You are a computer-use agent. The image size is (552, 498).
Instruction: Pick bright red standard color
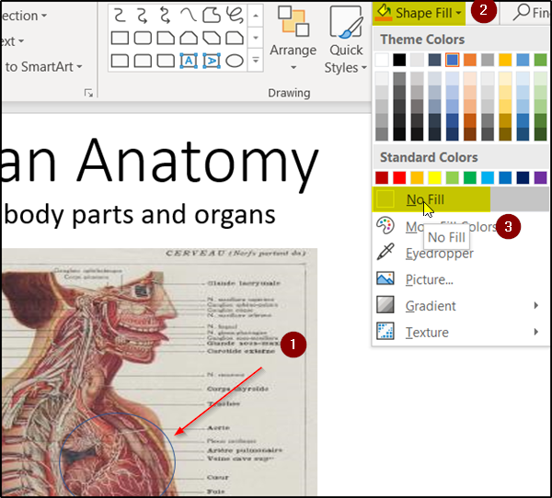click(x=399, y=177)
